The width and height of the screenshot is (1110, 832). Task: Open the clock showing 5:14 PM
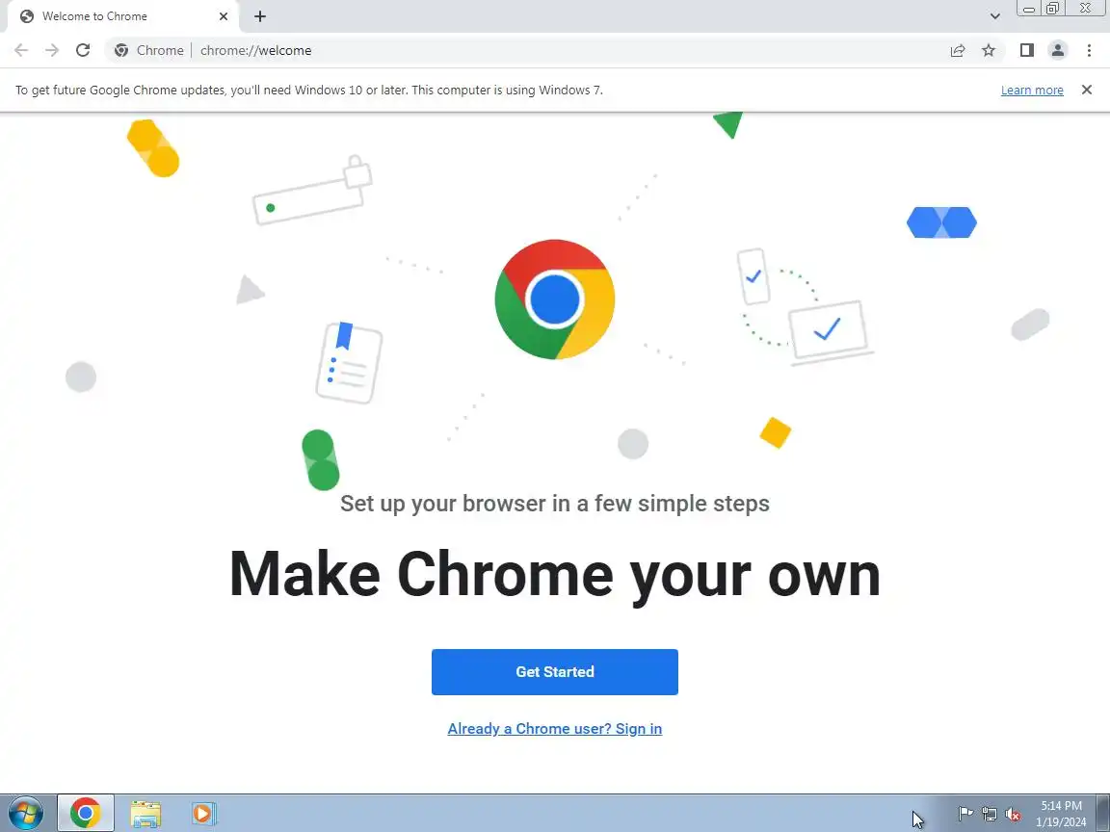(x=1061, y=814)
